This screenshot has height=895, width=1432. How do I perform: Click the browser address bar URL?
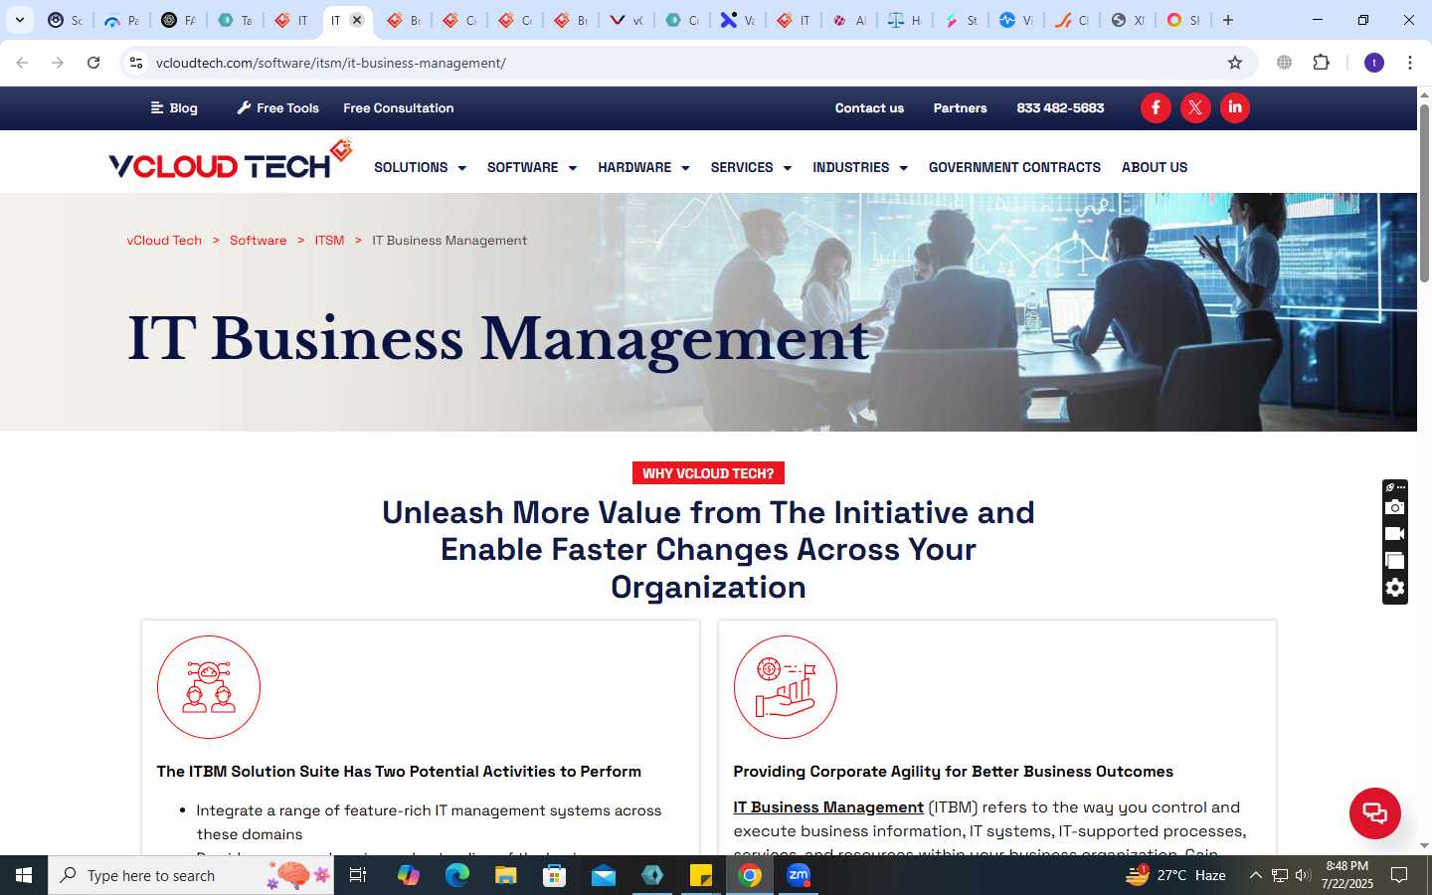coord(331,63)
